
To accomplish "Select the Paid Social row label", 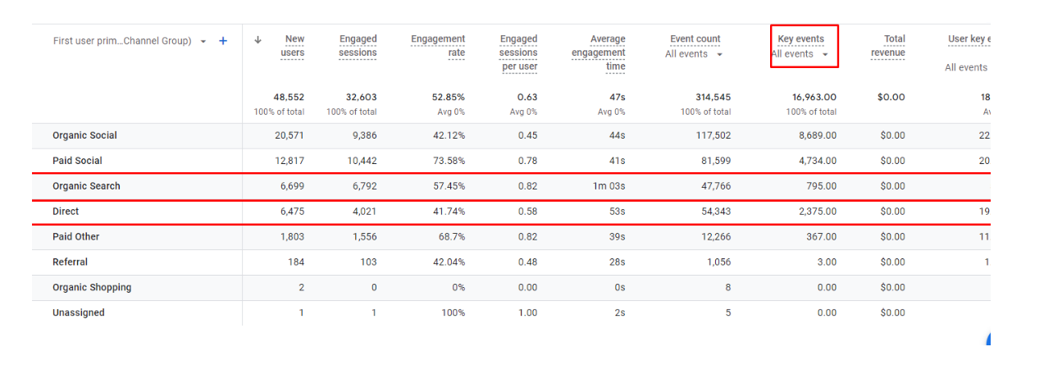I will (77, 161).
